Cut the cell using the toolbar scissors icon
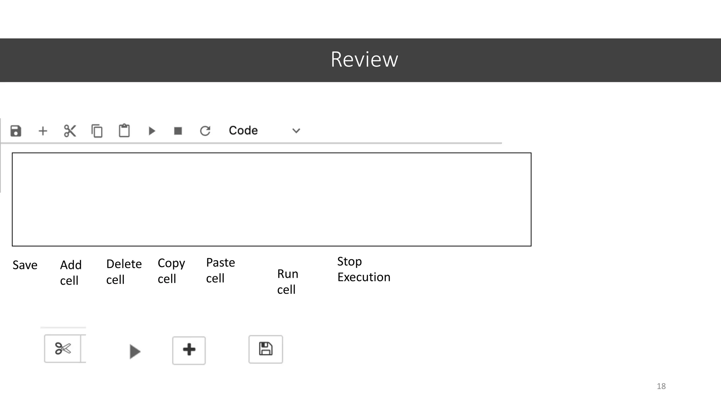The width and height of the screenshot is (721, 405). pyautogui.click(x=70, y=131)
